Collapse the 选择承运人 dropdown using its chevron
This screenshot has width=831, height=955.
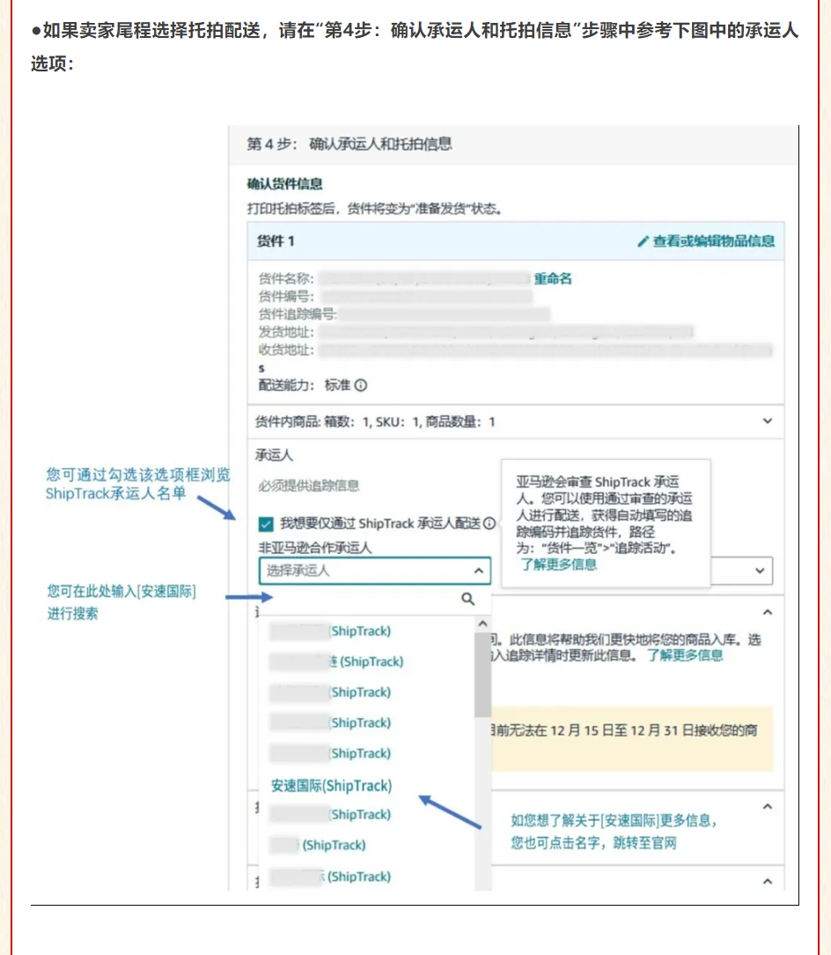click(x=477, y=571)
